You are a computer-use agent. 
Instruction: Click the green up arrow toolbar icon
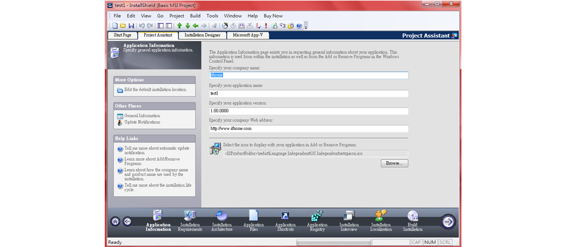[180, 26]
